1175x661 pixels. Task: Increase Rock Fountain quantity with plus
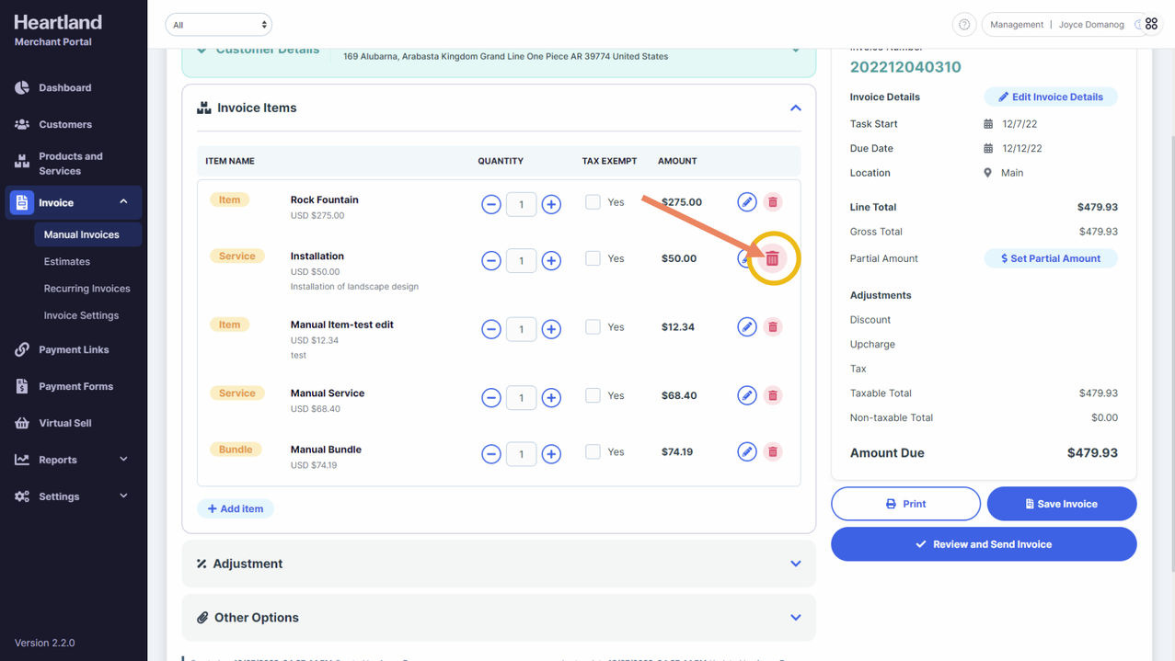tap(551, 204)
